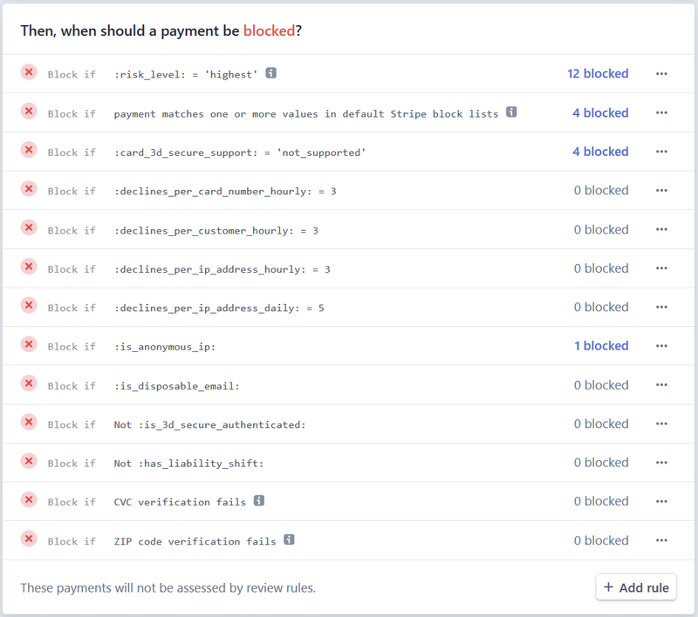
Task: View the 12 blocked payments link
Action: tap(598, 74)
